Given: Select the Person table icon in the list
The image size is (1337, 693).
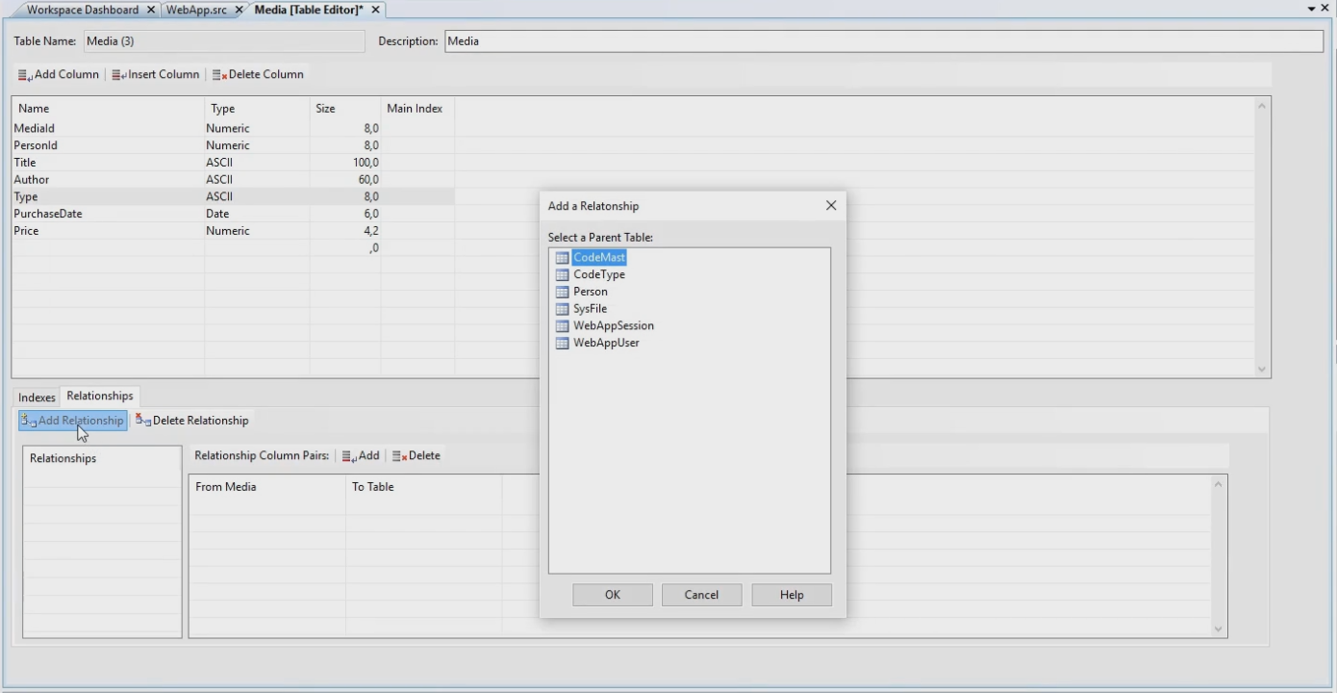Looking at the screenshot, I should pos(563,292).
